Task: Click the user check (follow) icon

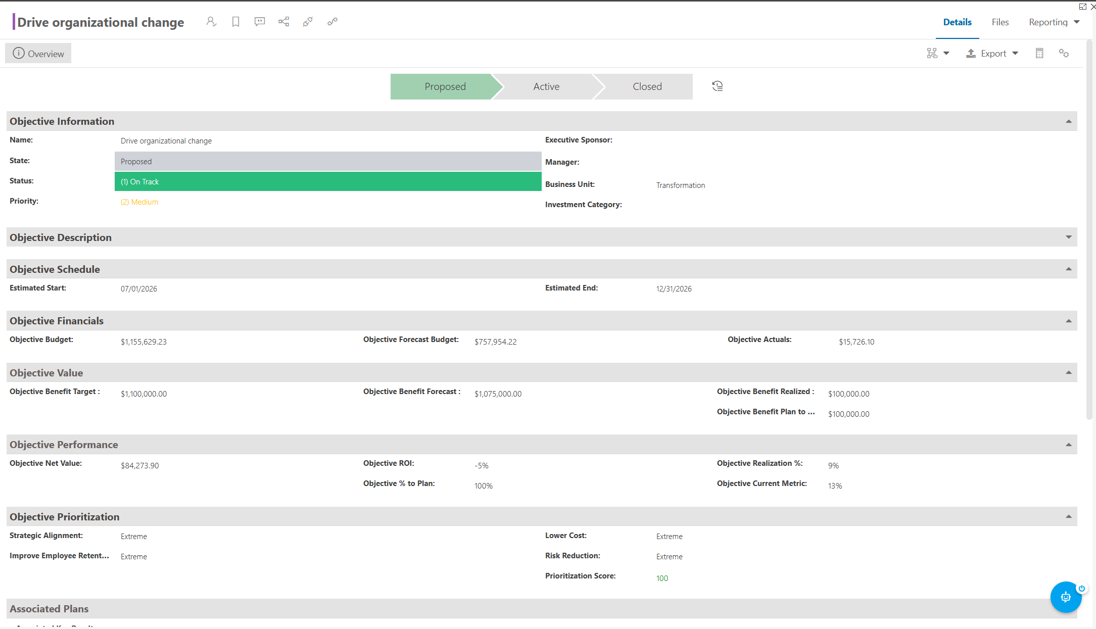Action: 211,22
